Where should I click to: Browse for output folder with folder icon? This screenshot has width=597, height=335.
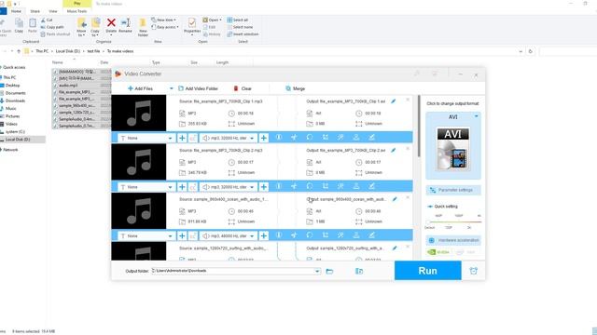coord(329,271)
